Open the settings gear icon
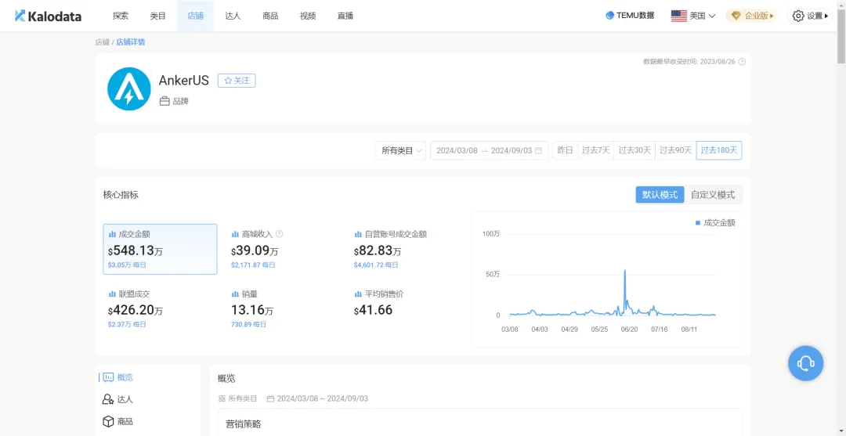Screen dimensions: 846x436 click(798, 16)
